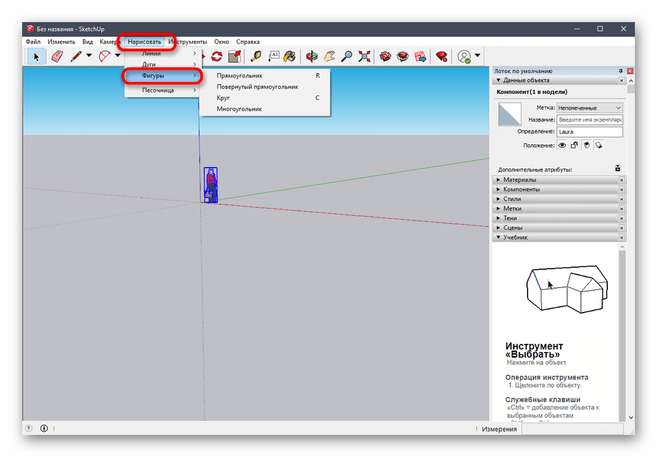Open the Песочница submenu
Viewport: 657px width, 457px height.
(158, 90)
